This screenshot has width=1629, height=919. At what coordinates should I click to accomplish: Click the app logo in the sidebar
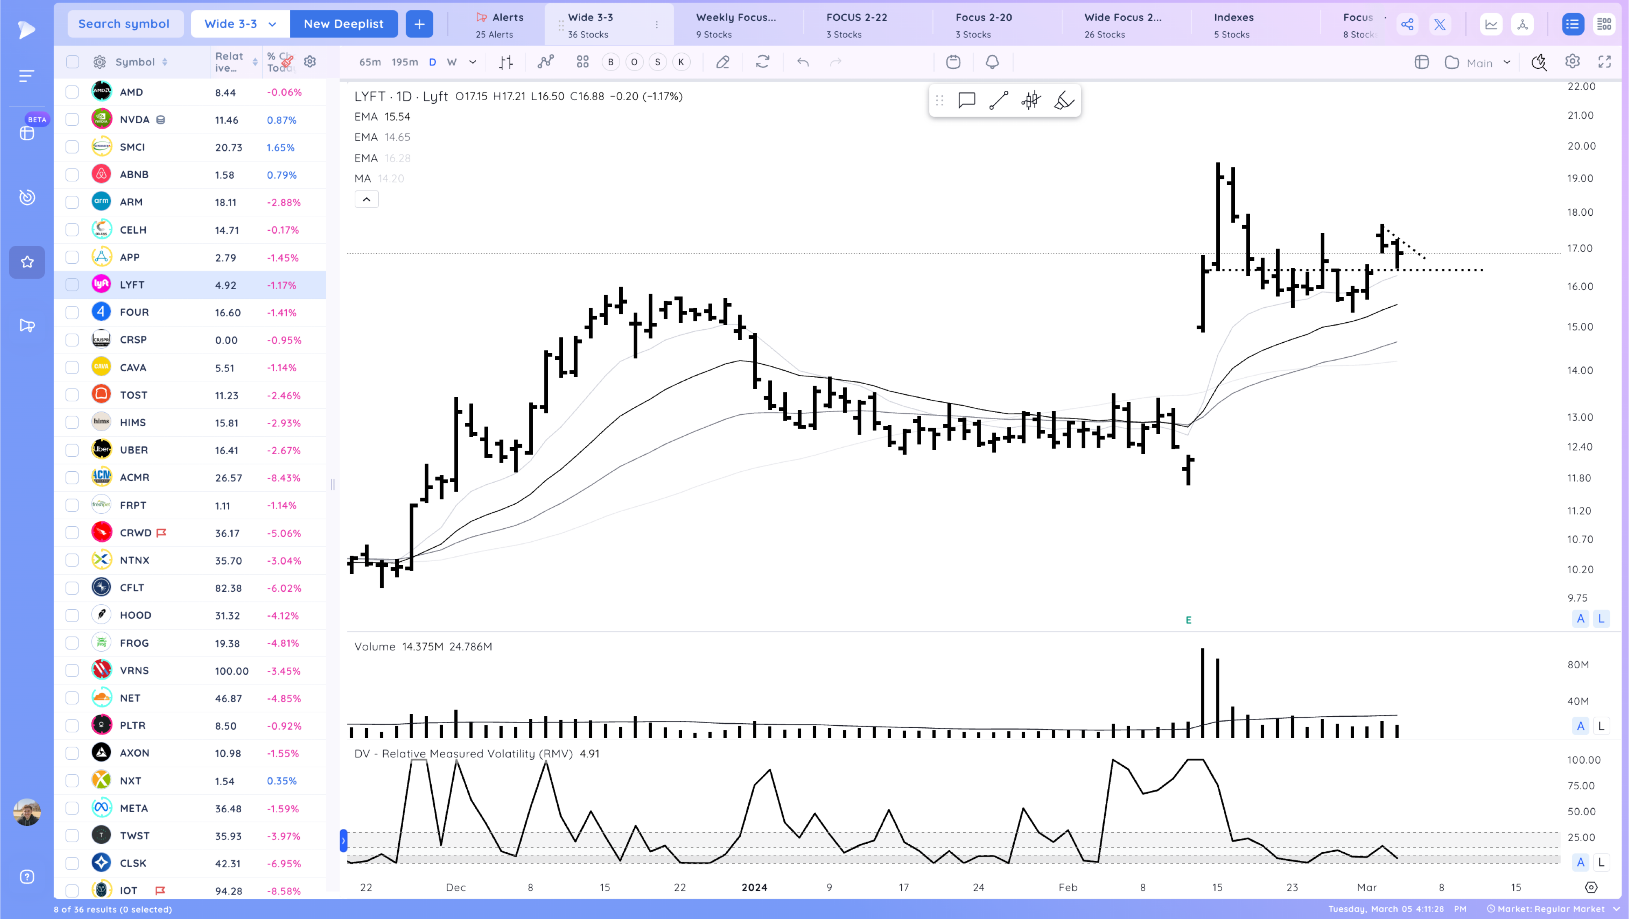tap(26, 29)
